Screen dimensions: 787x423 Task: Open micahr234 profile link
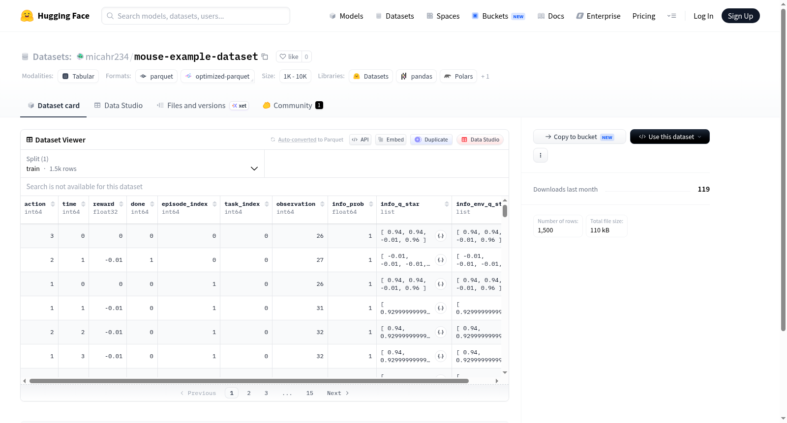pos(107,56)
